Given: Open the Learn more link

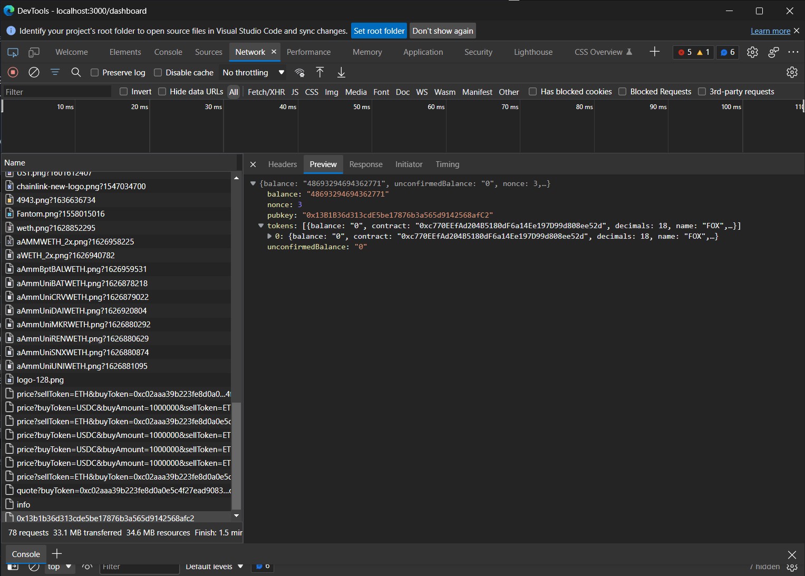Looking at the screenshot, I should point(770,31).
